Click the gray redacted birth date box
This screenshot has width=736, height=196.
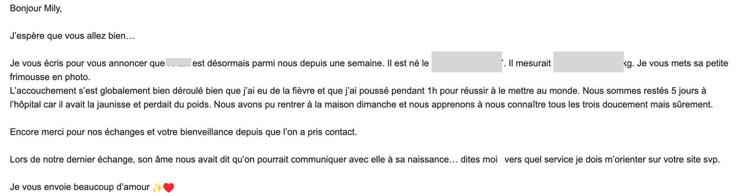click(466, 62)
